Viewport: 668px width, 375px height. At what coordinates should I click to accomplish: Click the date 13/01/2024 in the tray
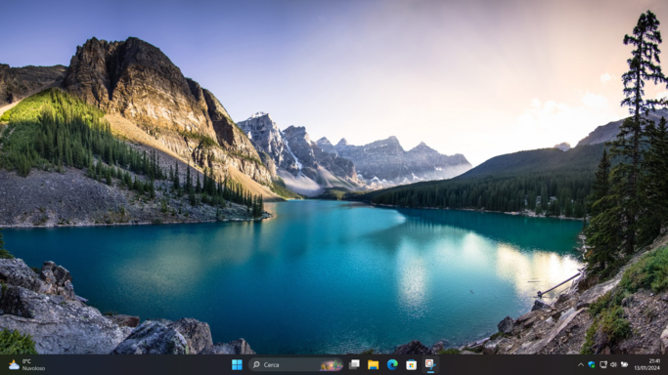(647, 368)
